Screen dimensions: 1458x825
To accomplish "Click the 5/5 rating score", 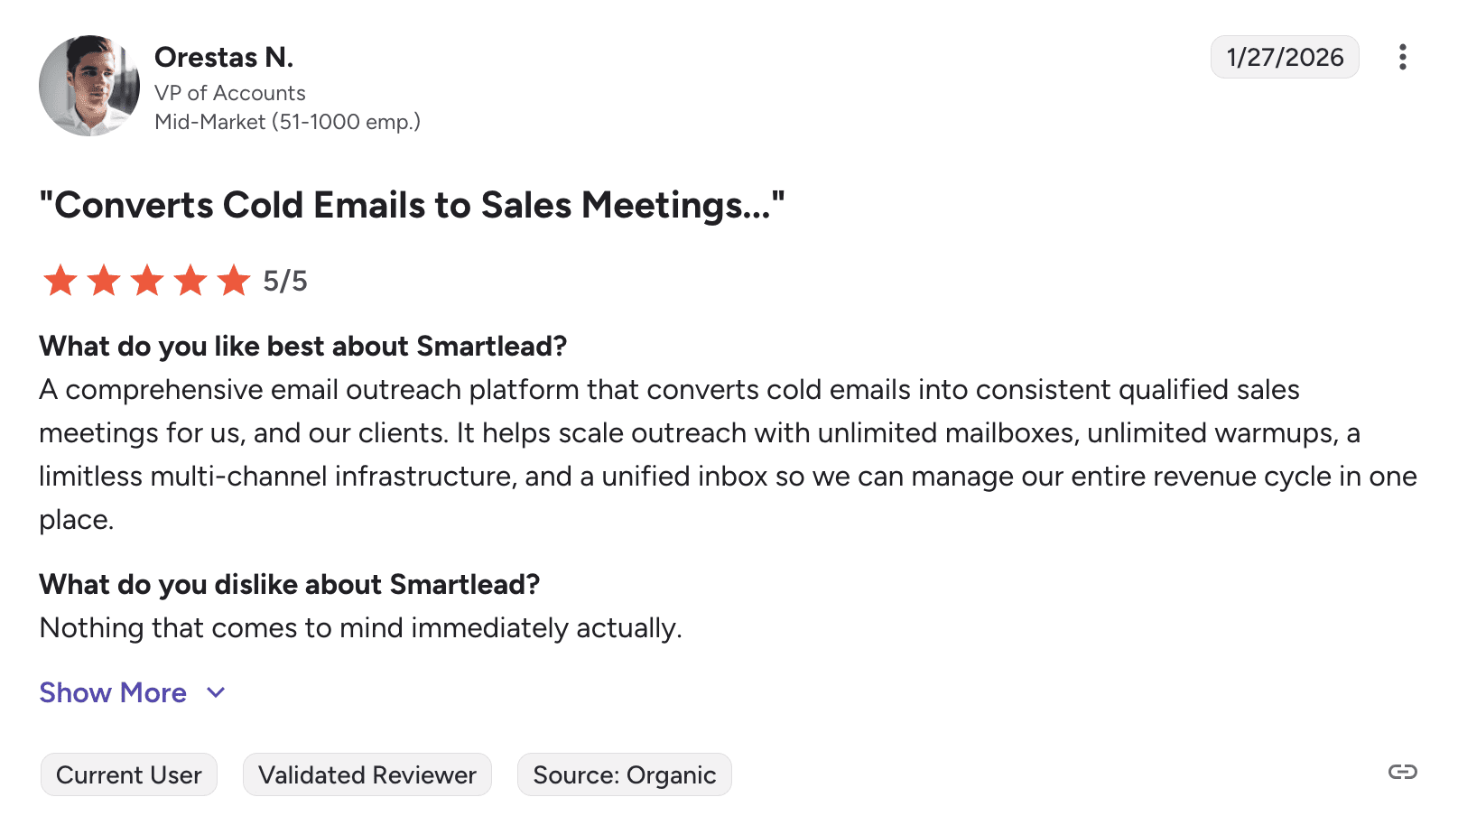I will point(285,281).
